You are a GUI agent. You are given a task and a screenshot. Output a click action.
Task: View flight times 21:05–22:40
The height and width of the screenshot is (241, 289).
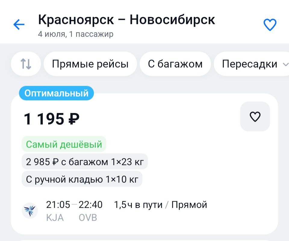point(74,205)
